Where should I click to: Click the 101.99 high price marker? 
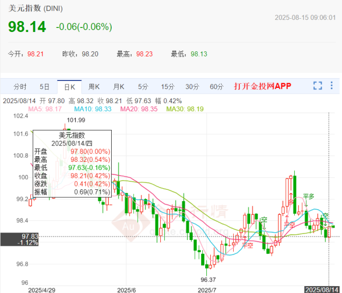click(76, 120)
